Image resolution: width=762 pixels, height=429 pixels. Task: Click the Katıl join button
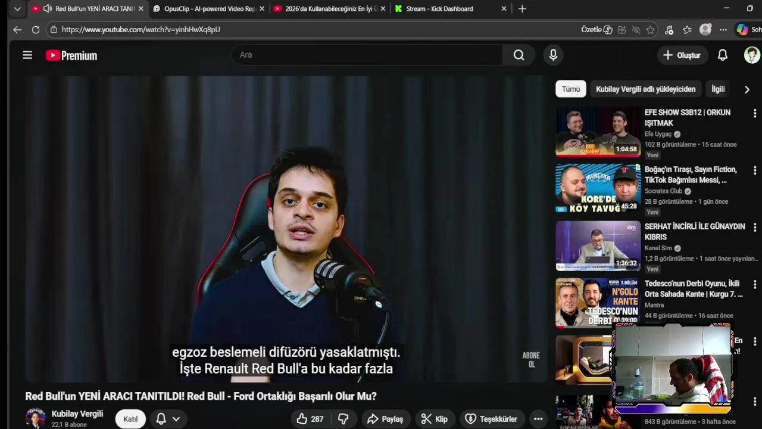(x=130, y=419)
